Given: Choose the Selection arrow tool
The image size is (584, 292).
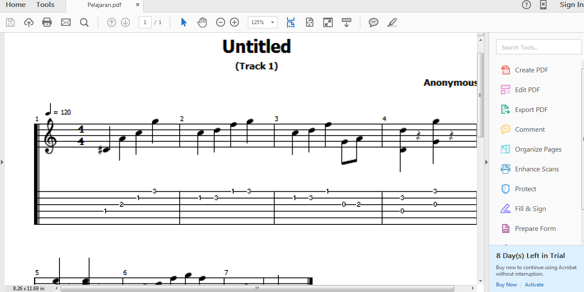Looking at the screenshot, I should click(x=184, y=22).
